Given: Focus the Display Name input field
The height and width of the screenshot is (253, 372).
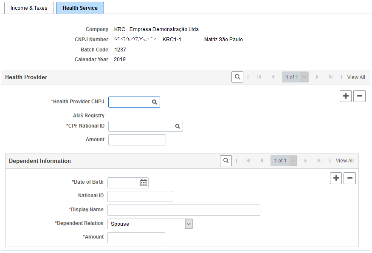Looking at the screenshot, I should 184,210.
